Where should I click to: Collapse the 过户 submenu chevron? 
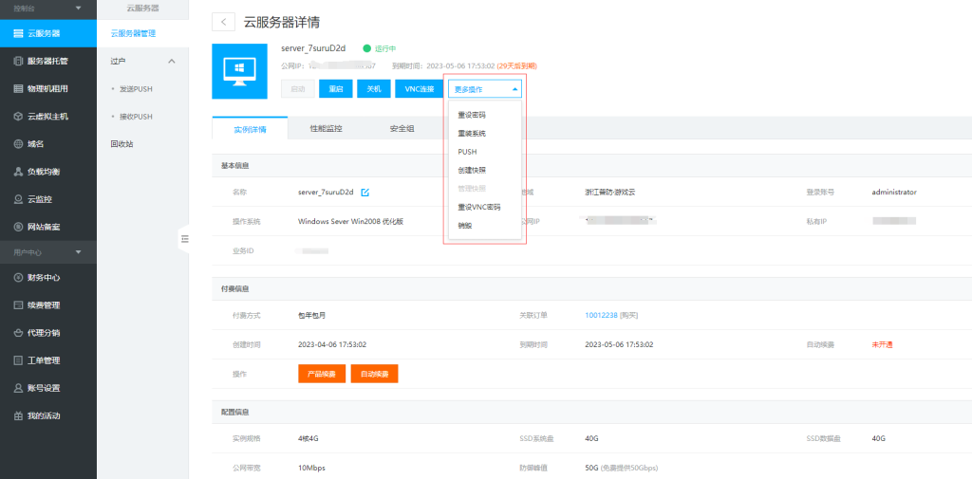(172, 62)
